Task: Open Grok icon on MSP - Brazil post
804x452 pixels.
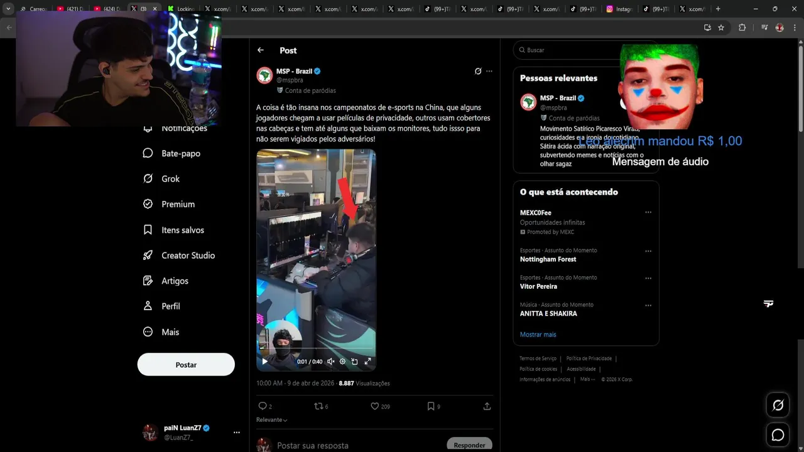Action: [x=478, y=72]
